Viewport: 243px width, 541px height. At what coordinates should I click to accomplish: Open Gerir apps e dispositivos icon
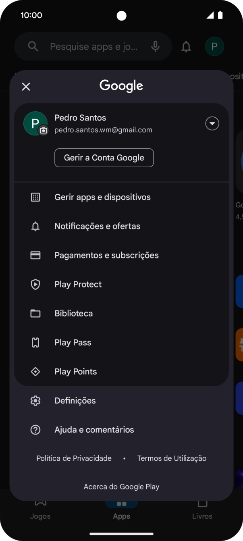point(35,197)
